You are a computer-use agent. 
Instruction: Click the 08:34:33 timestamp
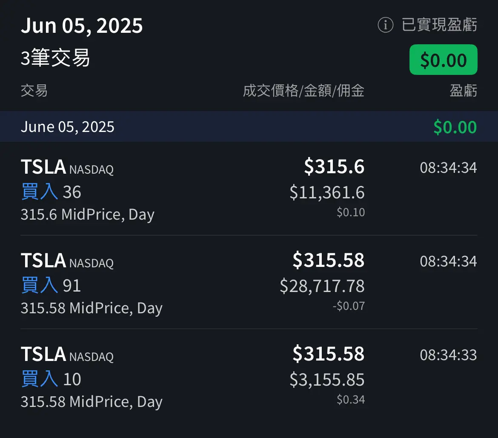(x=448, y=355)
